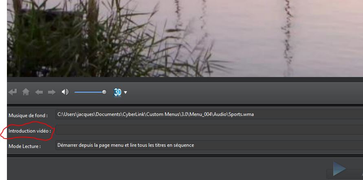Mute the volume speaker icon
The width and height of the screenshot is (363, 180).
(65, 92)
